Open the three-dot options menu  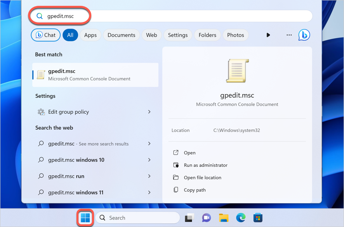click(289, 35)
